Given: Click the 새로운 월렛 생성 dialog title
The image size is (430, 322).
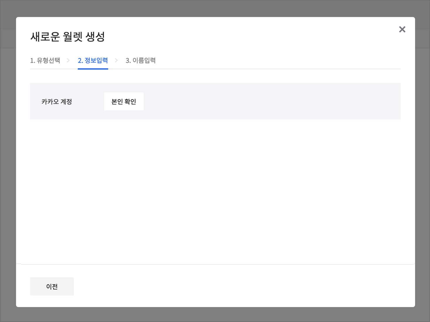Looking at the screenshot, I should coord(67,37).
